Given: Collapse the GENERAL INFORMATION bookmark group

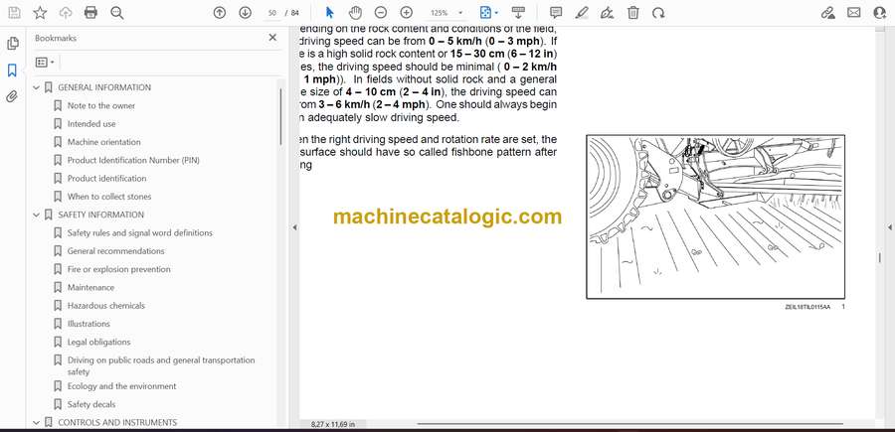Looking at the screenshot, I should pos(36,87).
